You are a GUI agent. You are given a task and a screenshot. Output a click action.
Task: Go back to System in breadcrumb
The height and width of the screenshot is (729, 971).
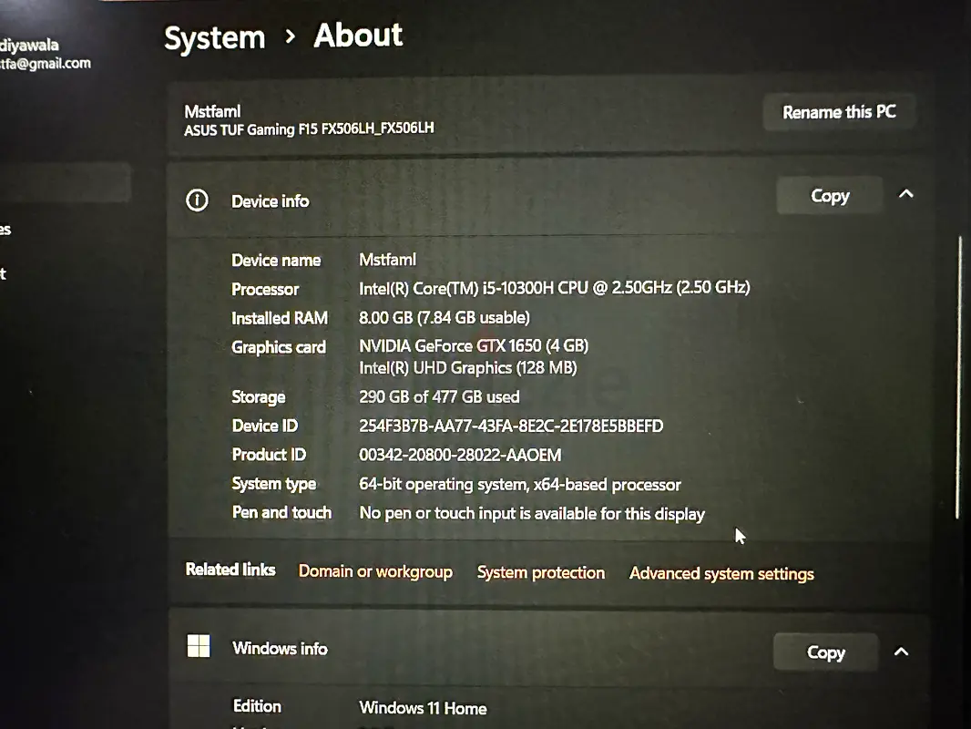(x=214, y=37)
